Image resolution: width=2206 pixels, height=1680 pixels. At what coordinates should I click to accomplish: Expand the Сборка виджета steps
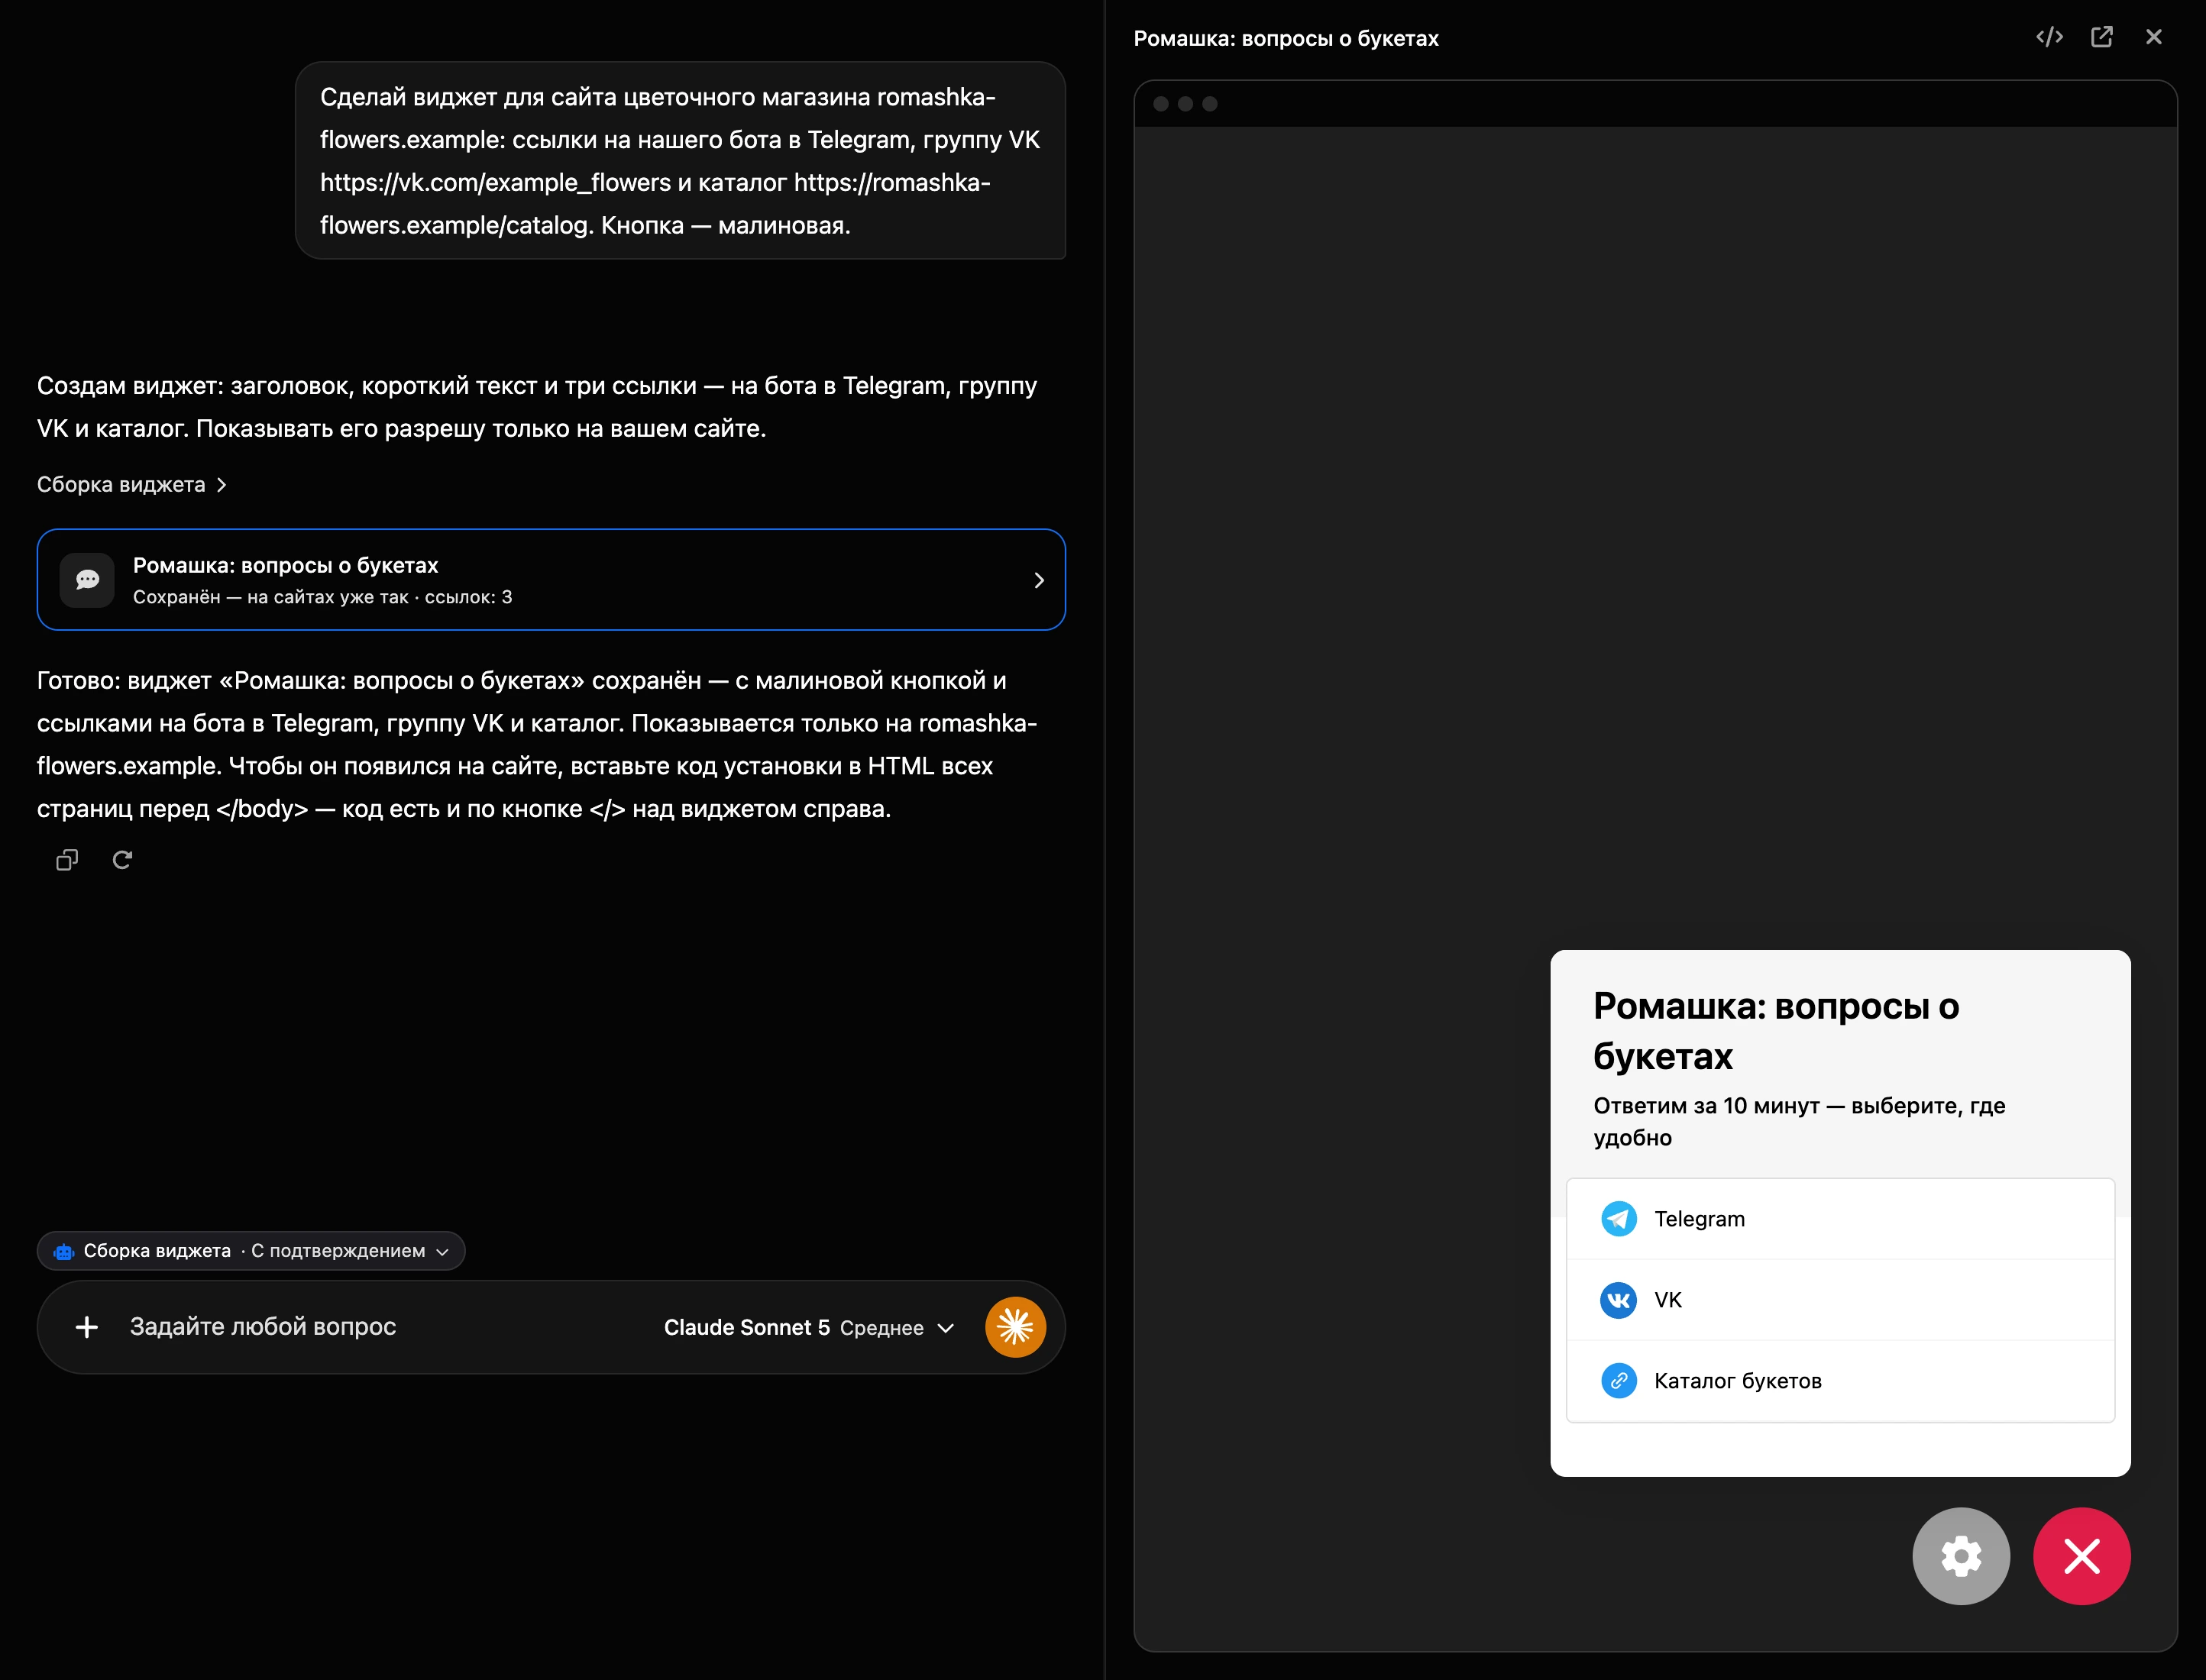132,485
